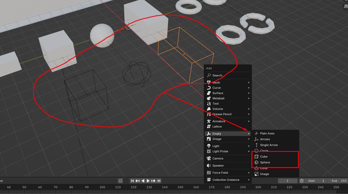Open auto keyframing options dropdown
This screenshot has width=348, height=194.
pos(125,181)
